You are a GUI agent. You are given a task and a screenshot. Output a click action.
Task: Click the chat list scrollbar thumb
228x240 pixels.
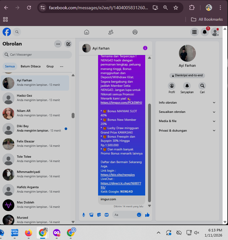pyautogui.click(x=73, y=116)
